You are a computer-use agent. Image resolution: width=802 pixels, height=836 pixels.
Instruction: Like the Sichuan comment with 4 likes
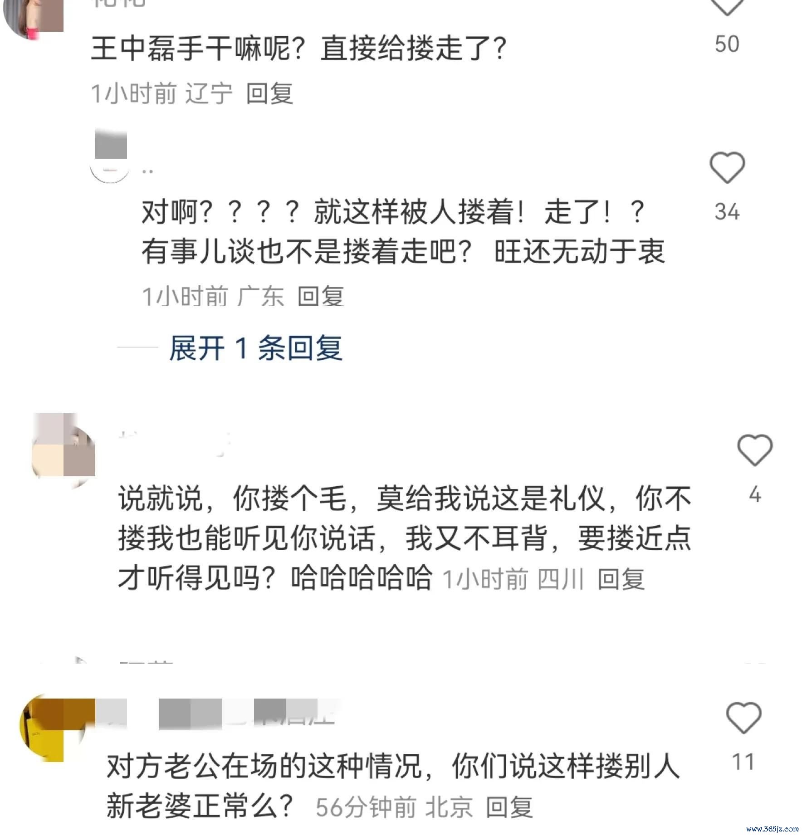pos(755,450)
